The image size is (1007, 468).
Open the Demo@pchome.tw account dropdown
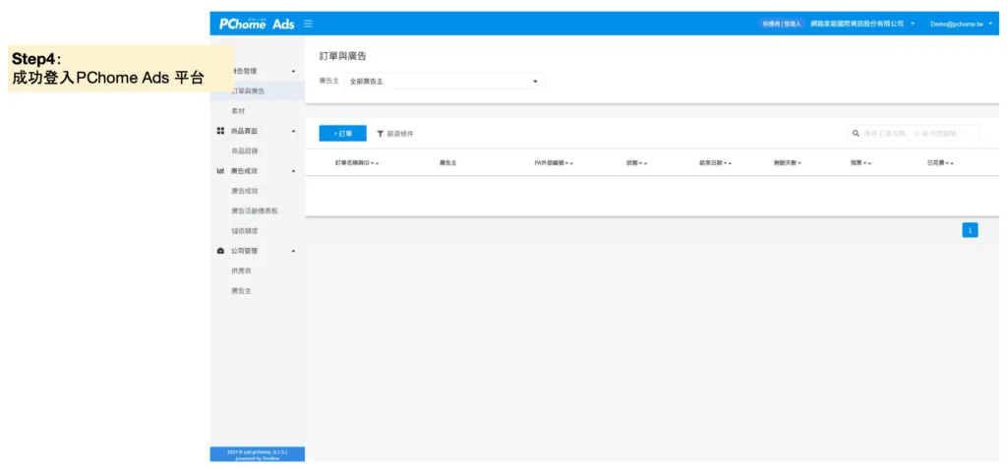pos(962,24)
